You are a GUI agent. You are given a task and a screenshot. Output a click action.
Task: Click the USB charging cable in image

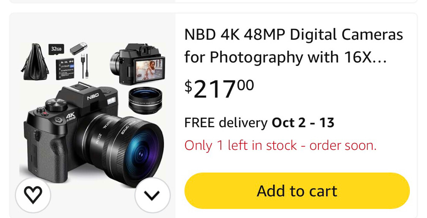pos(85,66)
